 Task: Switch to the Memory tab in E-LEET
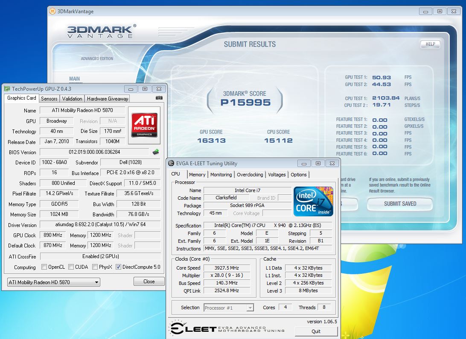(x=197, y=175)
